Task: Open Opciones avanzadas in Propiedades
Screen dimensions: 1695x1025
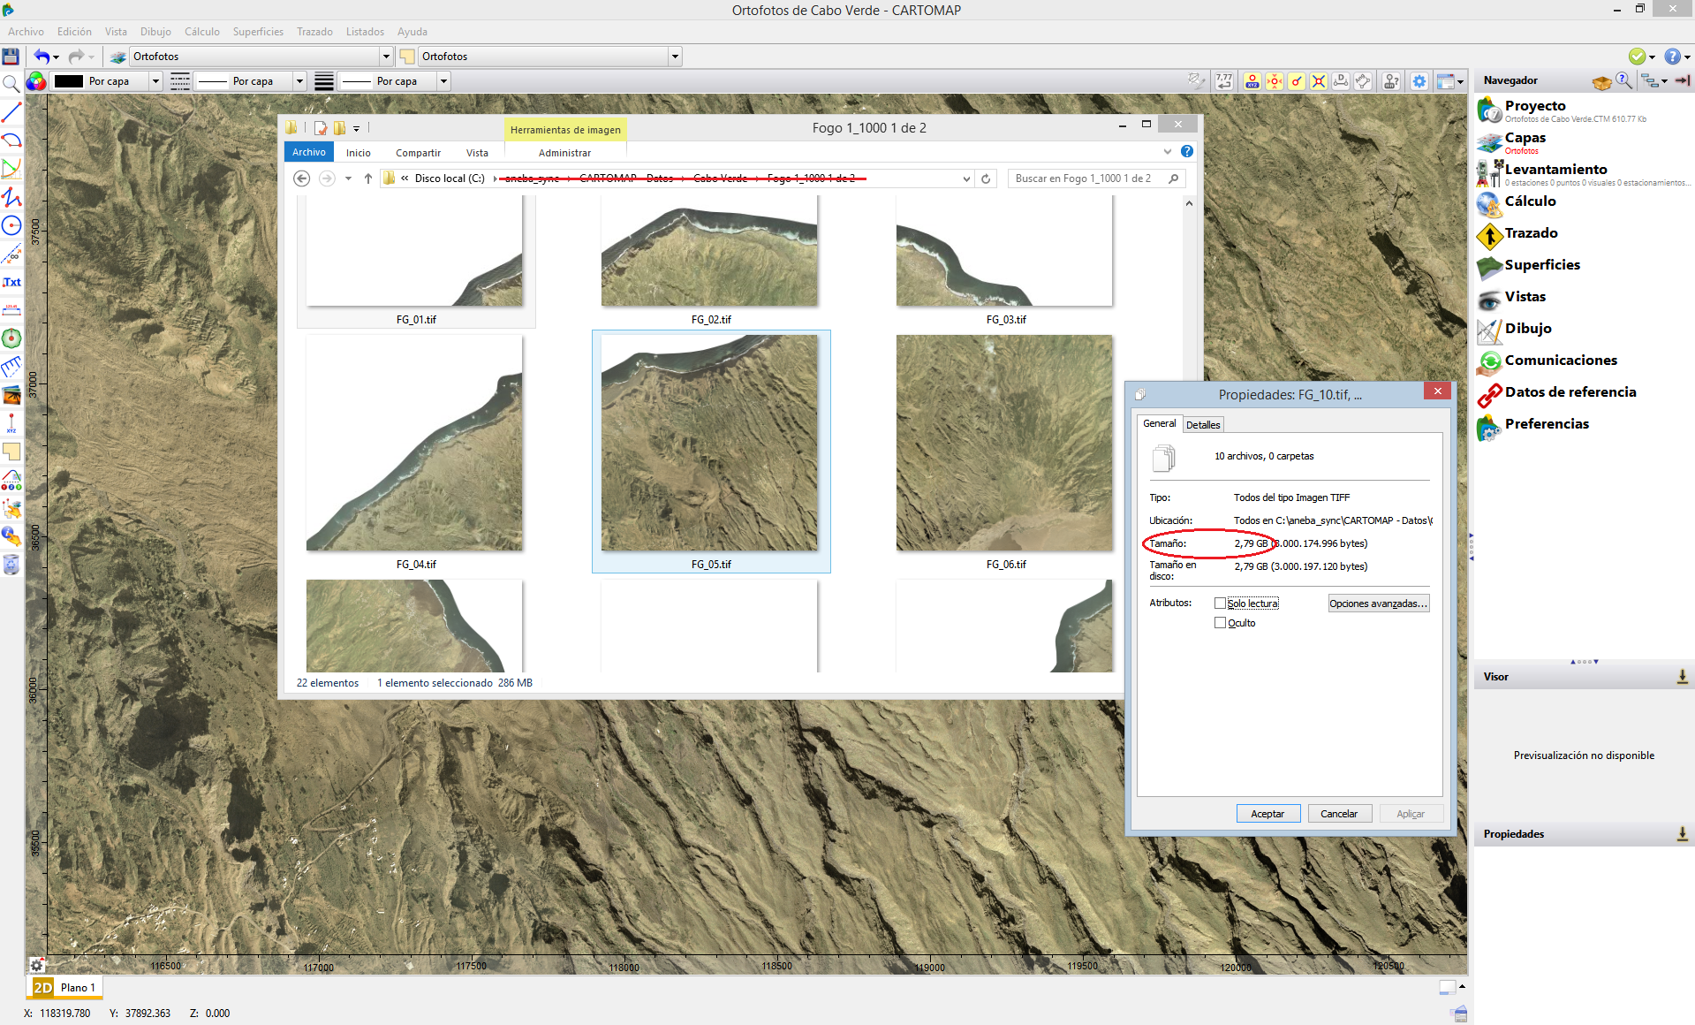Action: coord(1378,603)
